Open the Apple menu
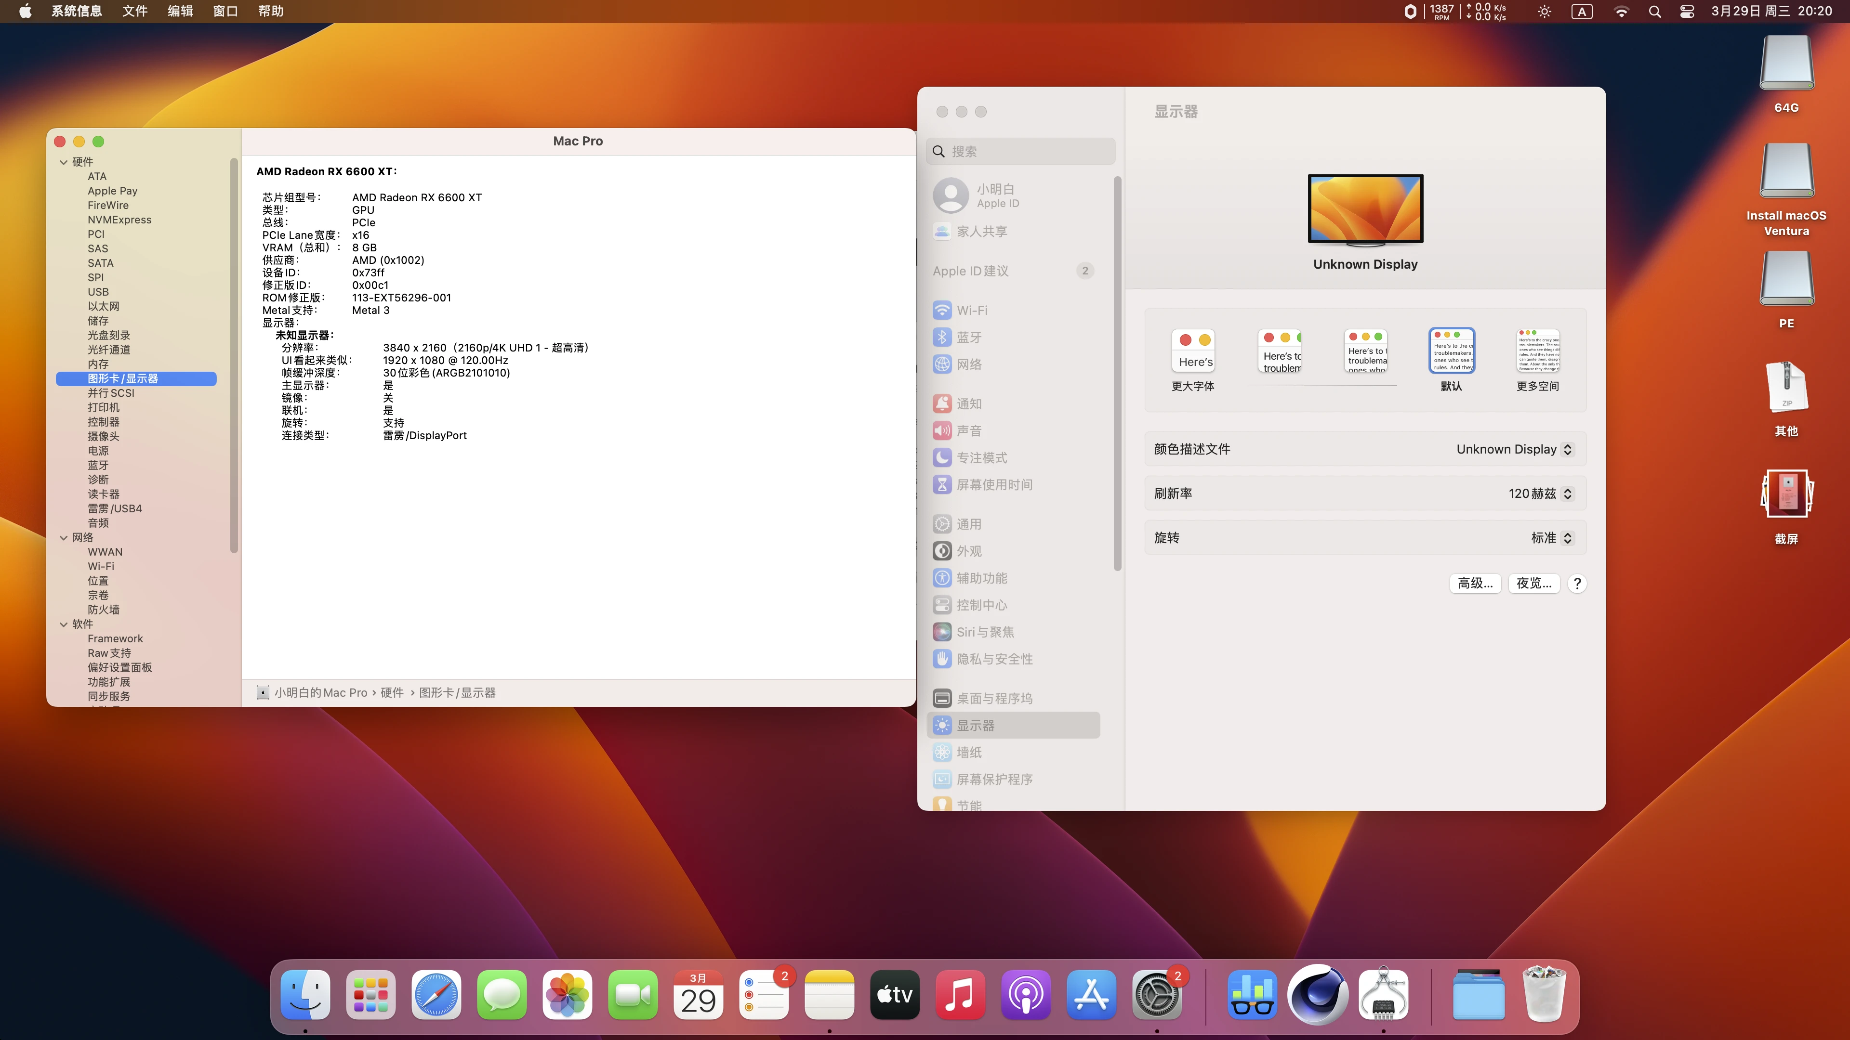Viewport: 1850px width, 1040px height. click(x=25, y=12)
